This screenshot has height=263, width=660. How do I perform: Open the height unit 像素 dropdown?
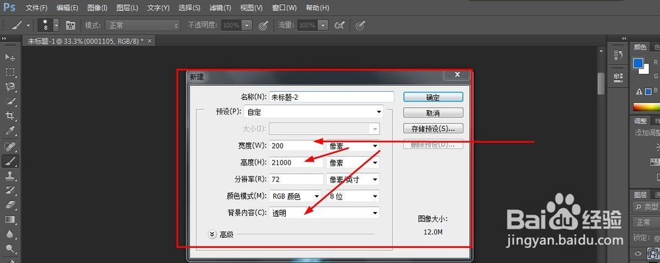pyautogui.click(x=352, y=163)
